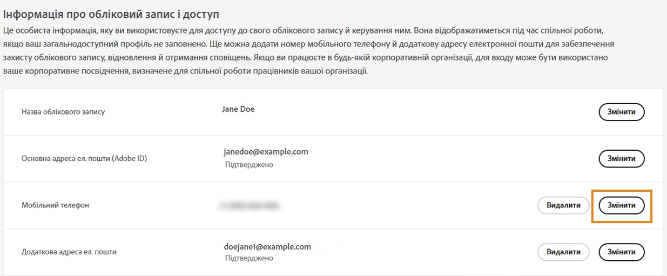
Task: Click the primary email janedoe@example.com
Action: 266,152
